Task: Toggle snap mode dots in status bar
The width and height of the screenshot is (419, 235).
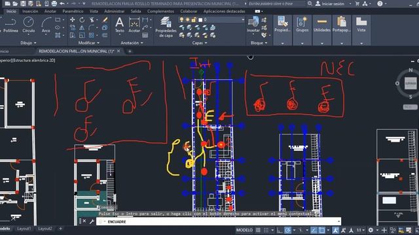Action: pos(266,230)
